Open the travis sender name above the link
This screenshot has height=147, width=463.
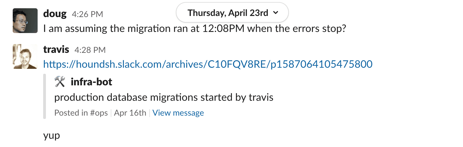coord(56,50)
